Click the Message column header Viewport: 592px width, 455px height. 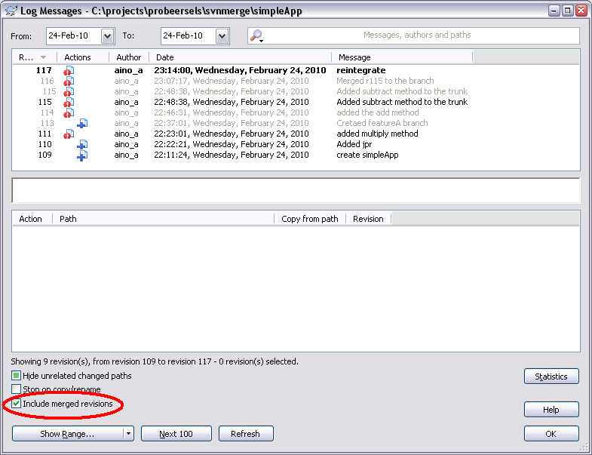(x=402, y=57)
